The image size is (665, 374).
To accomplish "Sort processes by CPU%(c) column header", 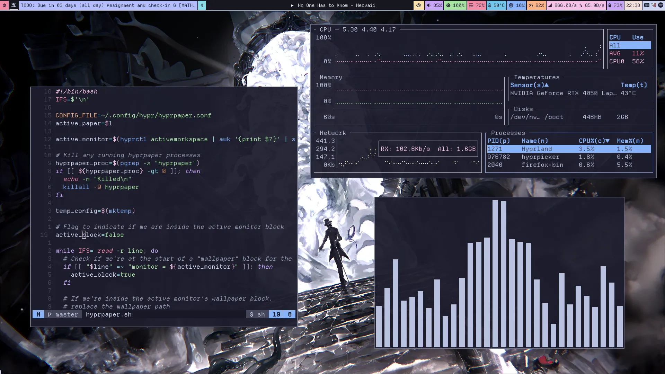I will (x=594, y=141).
